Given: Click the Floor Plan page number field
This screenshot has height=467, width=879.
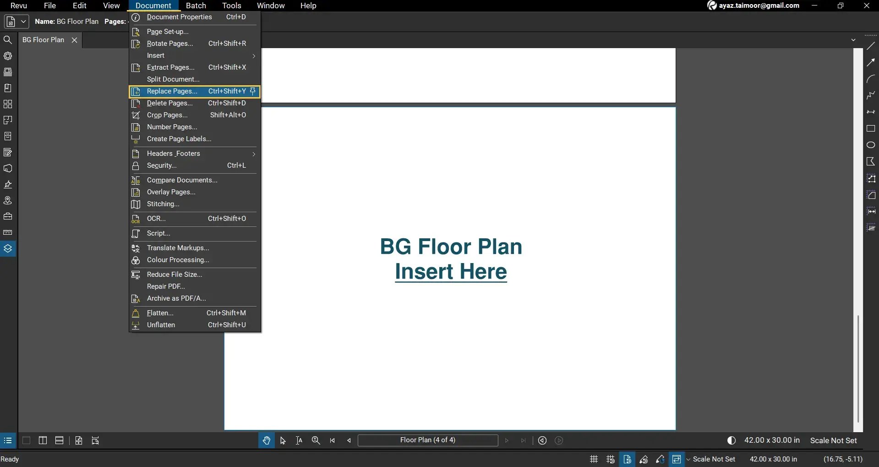Looking at the screenshot, I should [x=428, y=440].
